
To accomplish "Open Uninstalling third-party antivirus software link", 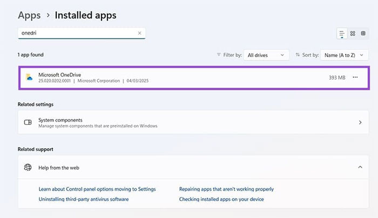I will tap(83, 199).
